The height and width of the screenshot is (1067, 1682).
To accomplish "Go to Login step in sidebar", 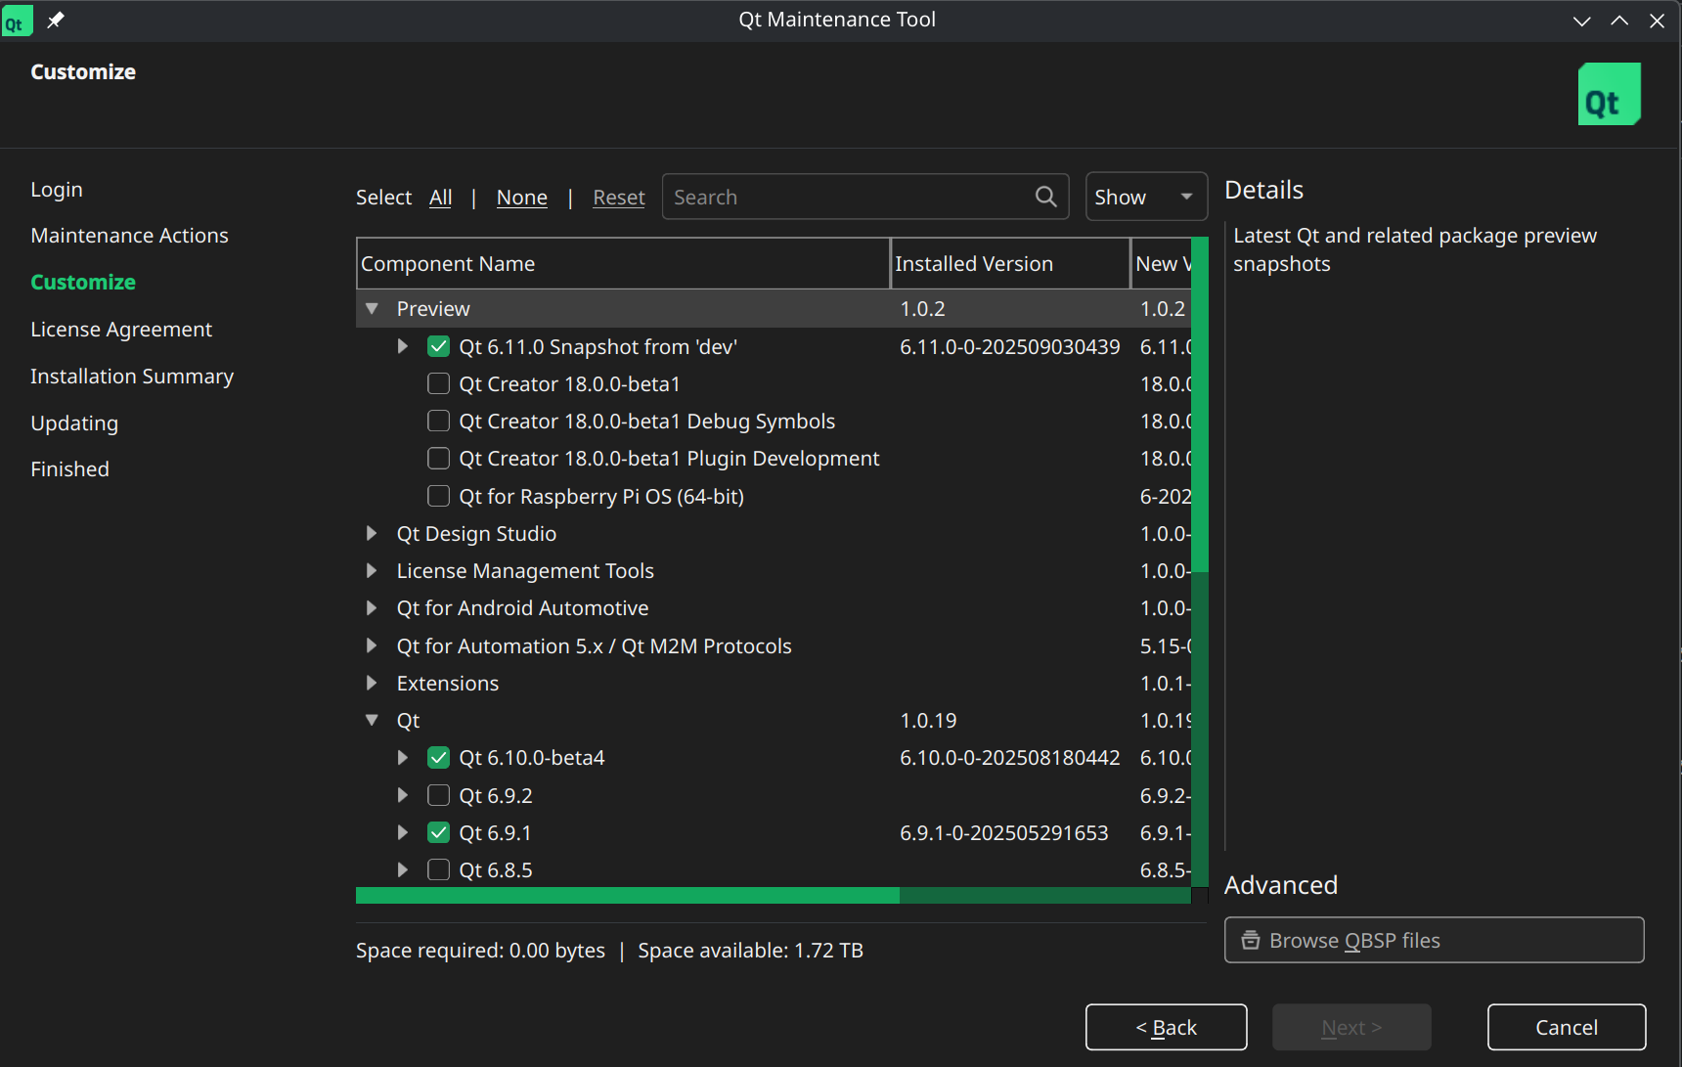I will (57, 189).
